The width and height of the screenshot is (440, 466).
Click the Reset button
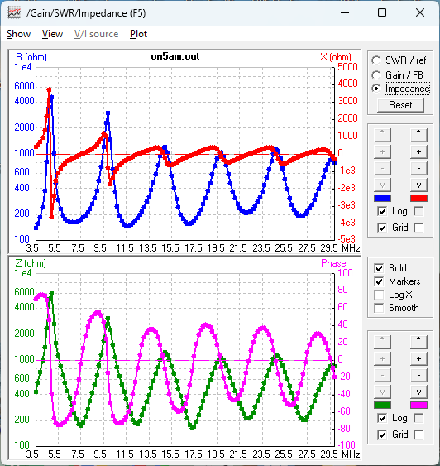click(400, 105)
